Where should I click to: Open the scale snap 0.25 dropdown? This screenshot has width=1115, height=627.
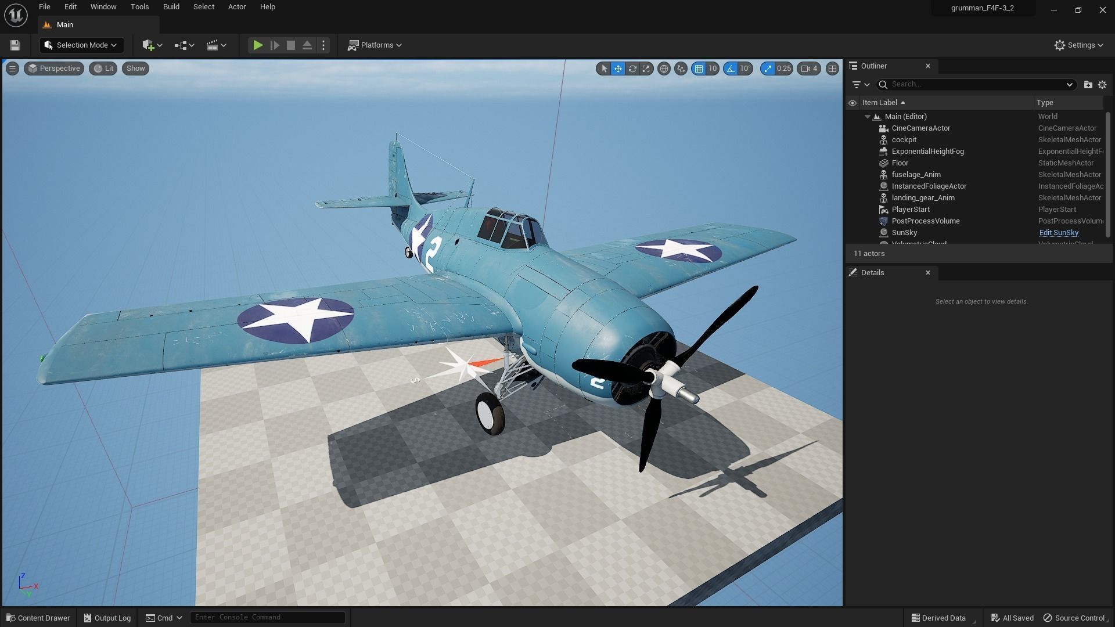tap(784, 69)
